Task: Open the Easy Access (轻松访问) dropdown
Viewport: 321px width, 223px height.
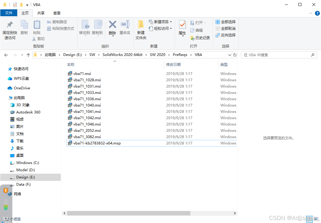Action: tap(160, 28)
